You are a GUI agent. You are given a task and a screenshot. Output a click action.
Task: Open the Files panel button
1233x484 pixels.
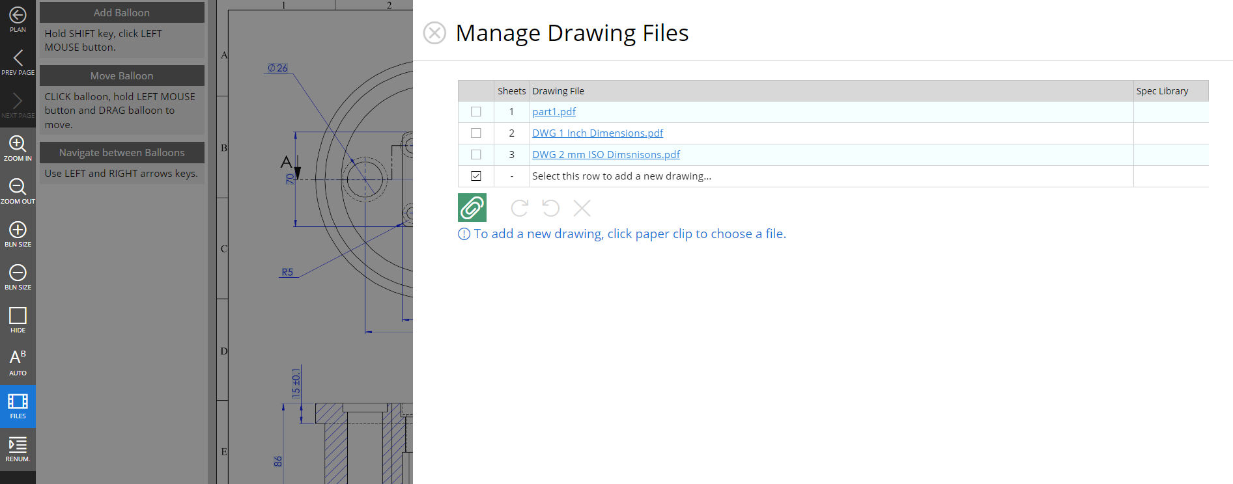tap(18, 406)
